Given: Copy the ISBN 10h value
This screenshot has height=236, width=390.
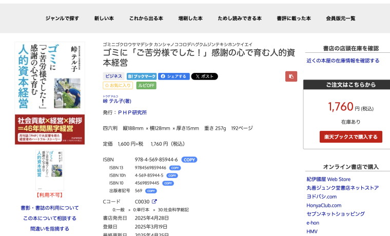Looking at the screenshot, I should (x=172, y=175).
